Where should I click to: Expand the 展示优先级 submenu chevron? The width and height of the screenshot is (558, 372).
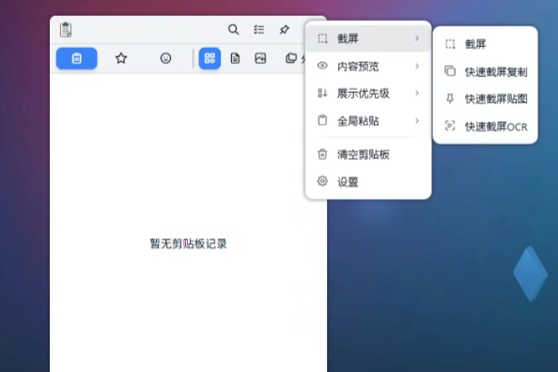(x=417, y=94)
